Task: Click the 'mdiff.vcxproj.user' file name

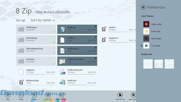Action: [x=75, y=70]
